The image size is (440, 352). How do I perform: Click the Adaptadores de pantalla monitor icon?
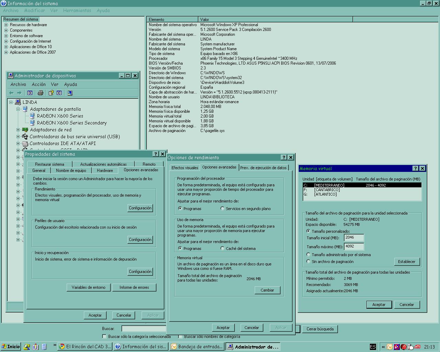point(25,109)
